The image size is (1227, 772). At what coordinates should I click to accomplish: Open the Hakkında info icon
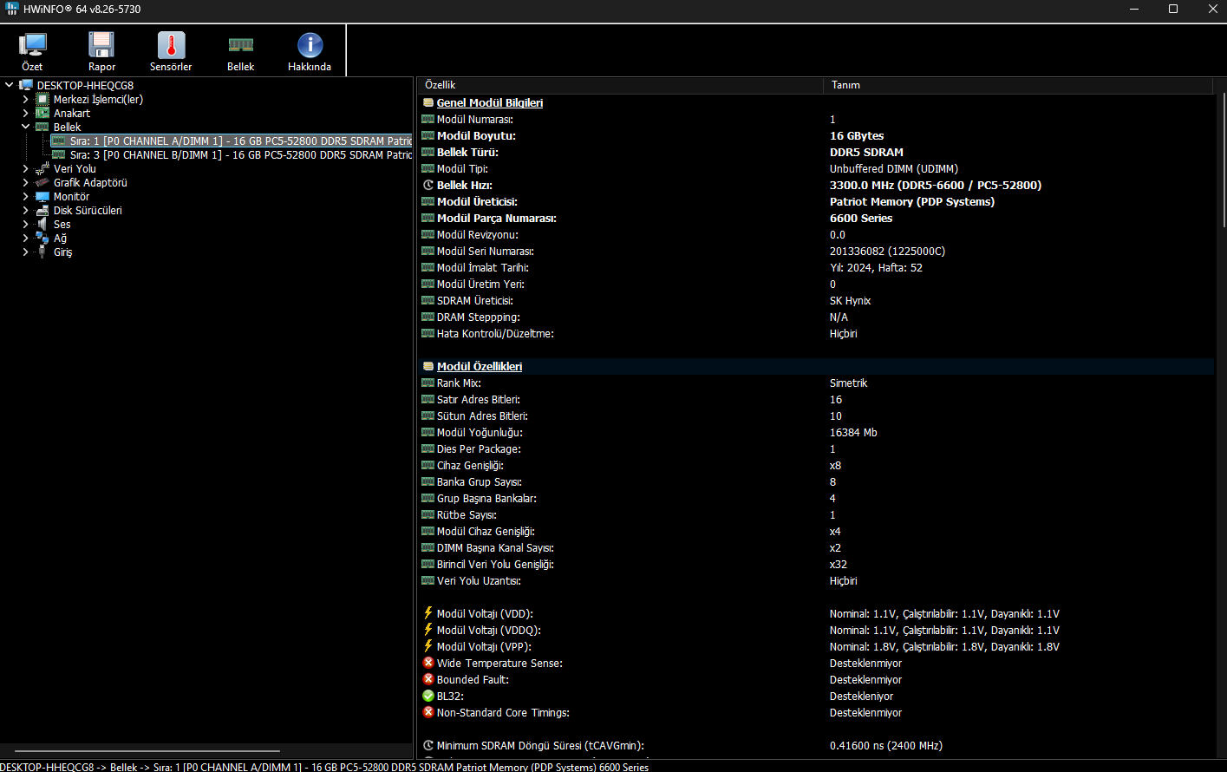pyautogui.click(x=310, y=45)
